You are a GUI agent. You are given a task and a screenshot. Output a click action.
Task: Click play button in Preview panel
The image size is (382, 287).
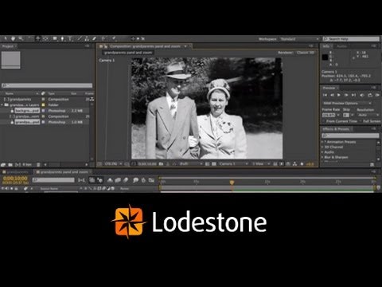point(339,95)
